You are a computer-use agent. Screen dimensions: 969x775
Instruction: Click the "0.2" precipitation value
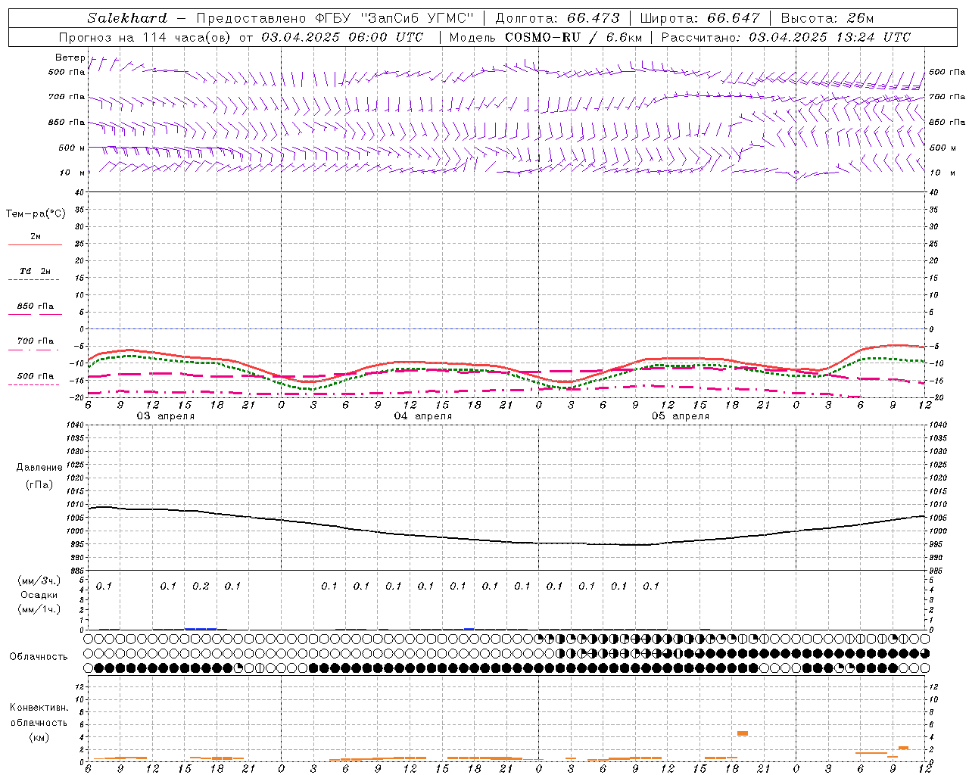(x=201, y=586)
